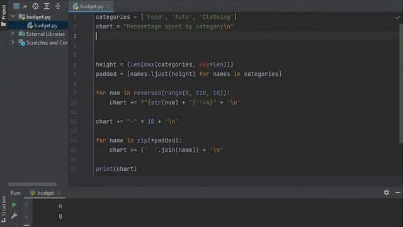Viewport: 403px width, 227px height.
Task: Close the budget.py editor tab
Action: click(108, 6)
